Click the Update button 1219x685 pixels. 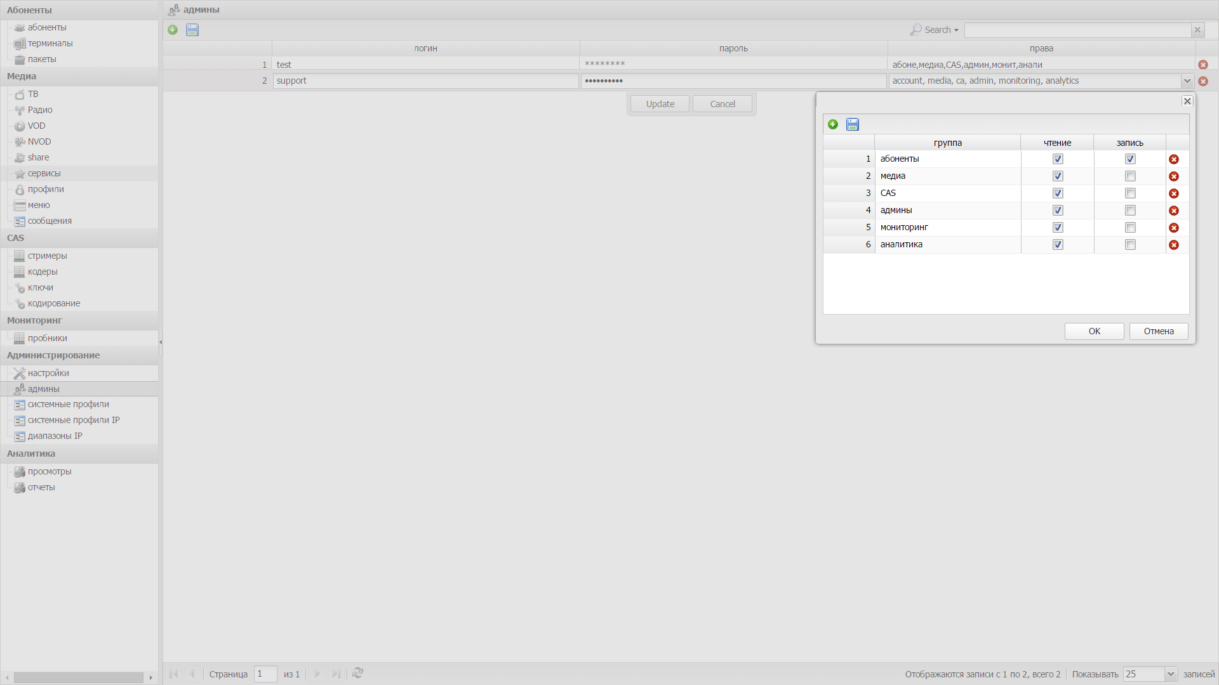tap(660, 104)
